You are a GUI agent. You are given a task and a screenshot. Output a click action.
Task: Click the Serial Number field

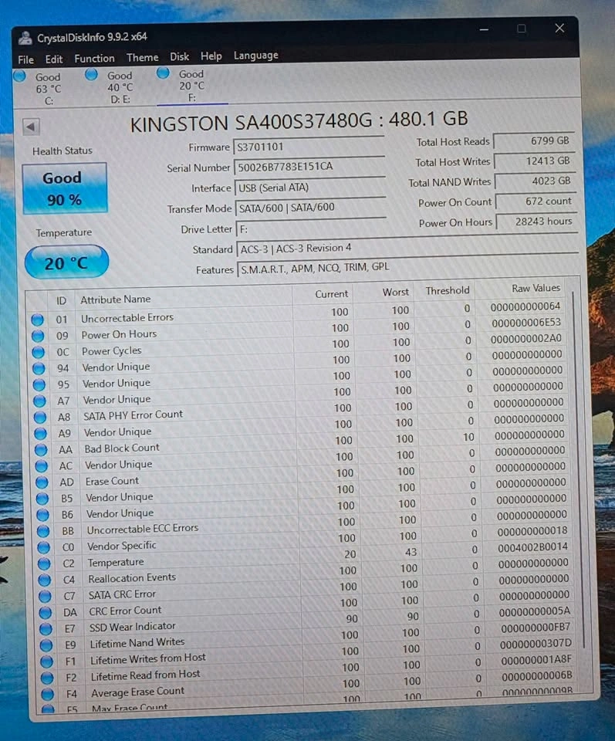coord(309,167)
